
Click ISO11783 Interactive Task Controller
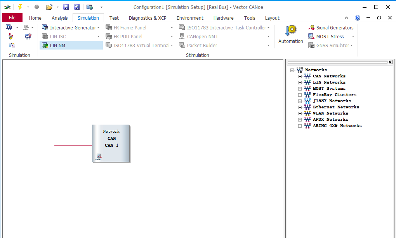[x=222, y=27]
